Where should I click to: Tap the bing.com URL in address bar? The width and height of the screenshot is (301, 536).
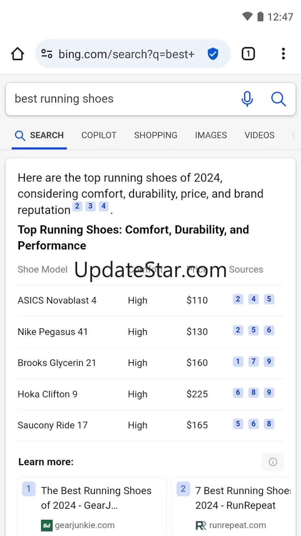pos(127,54)
